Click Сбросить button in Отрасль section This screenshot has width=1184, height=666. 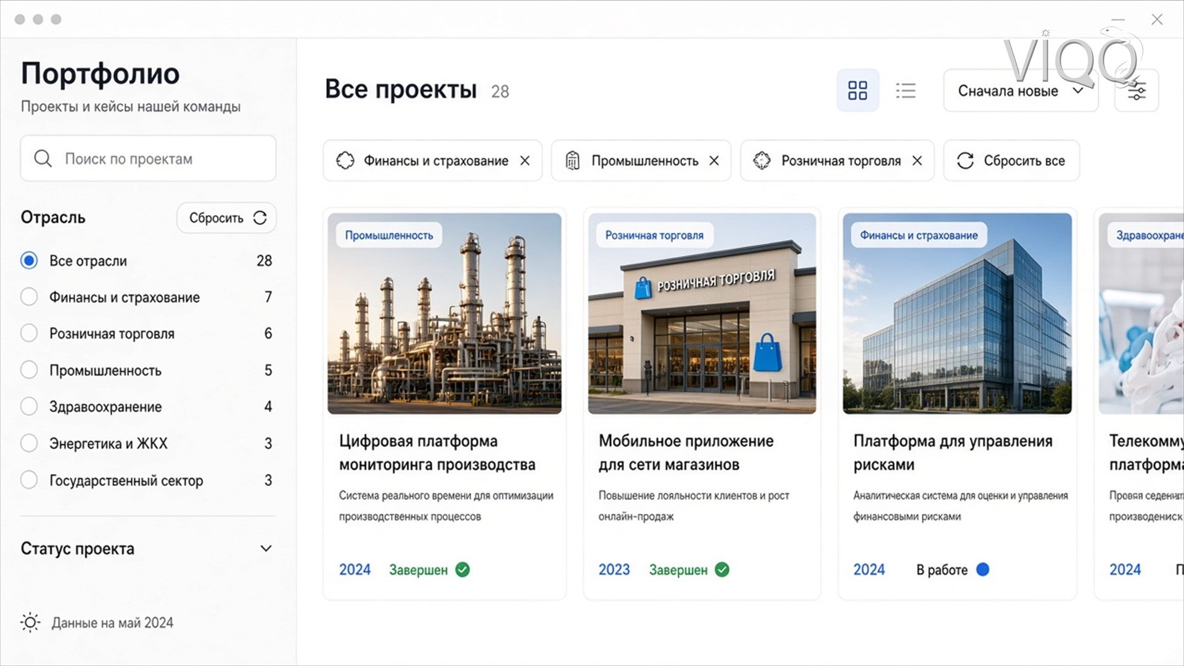point(226,218)
